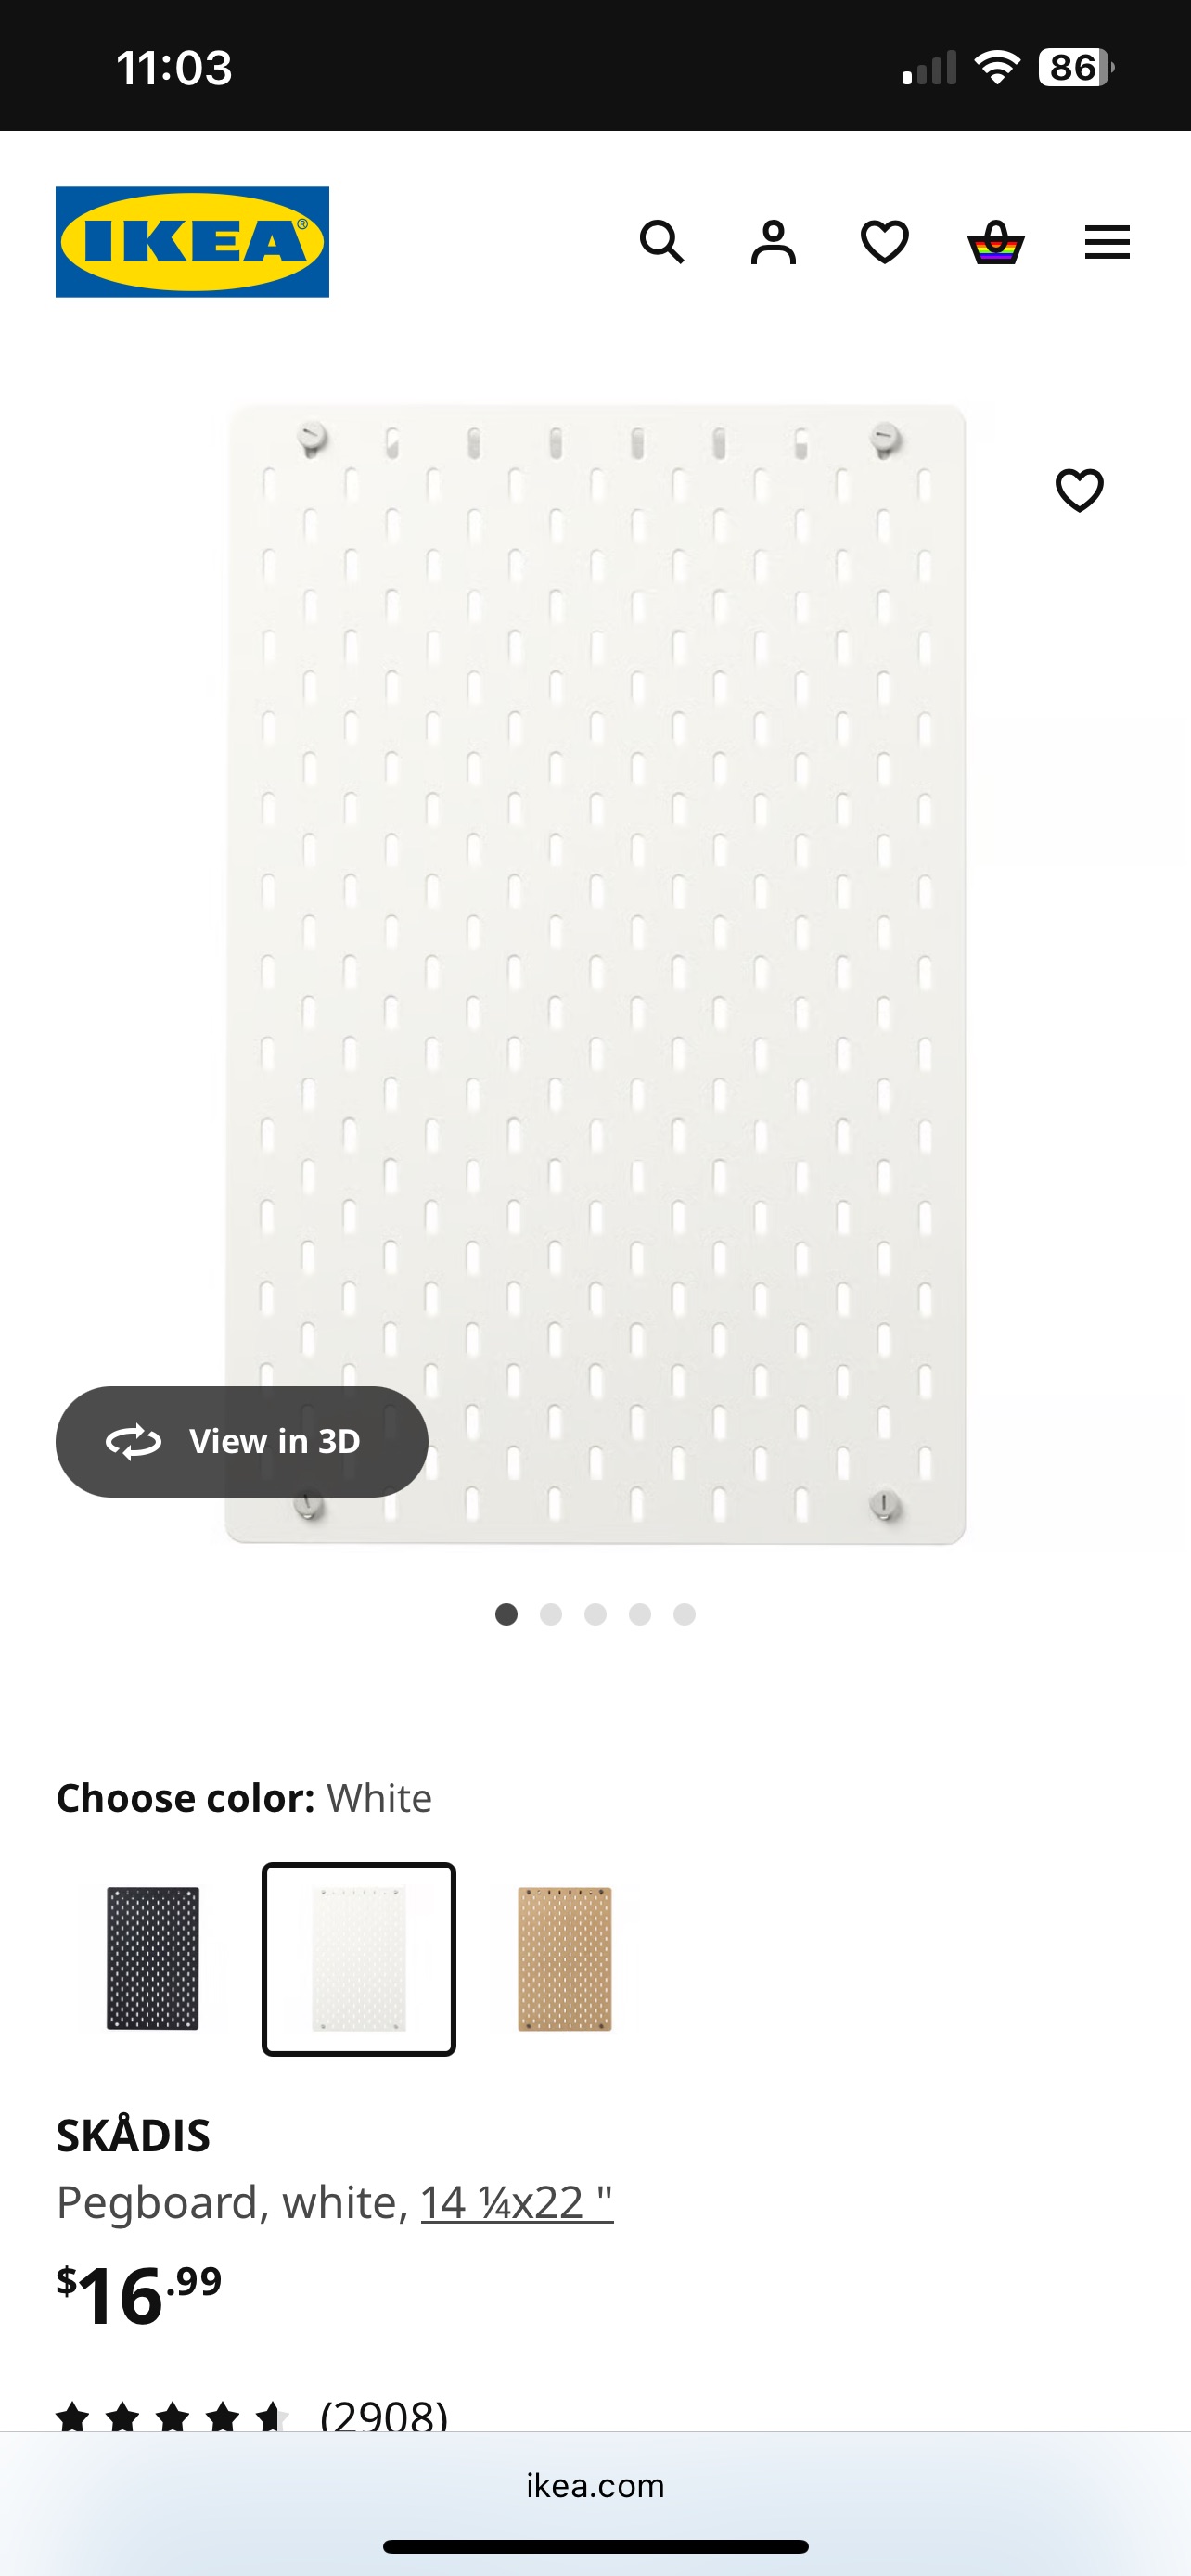Open the star rating reviews
1191x2576 pixels.
tap(250, 2418)
